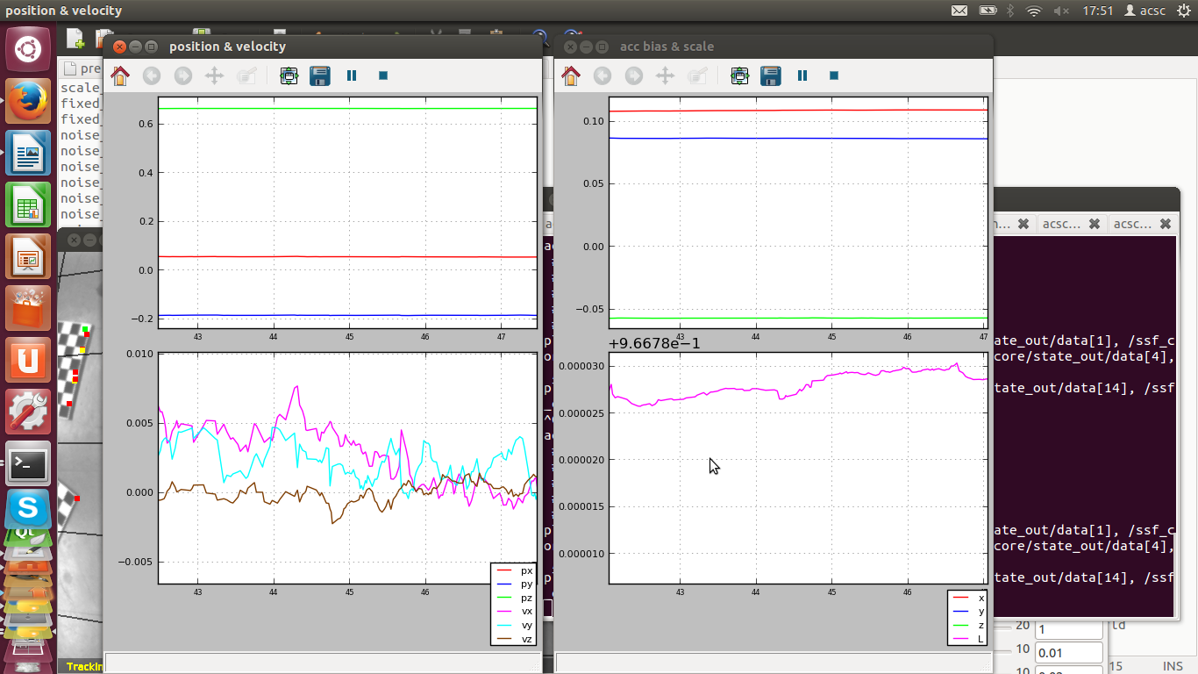Close the last acsc terminal tab
Viewport: 1198px width, 674px height.
(x=1165, y=224)
